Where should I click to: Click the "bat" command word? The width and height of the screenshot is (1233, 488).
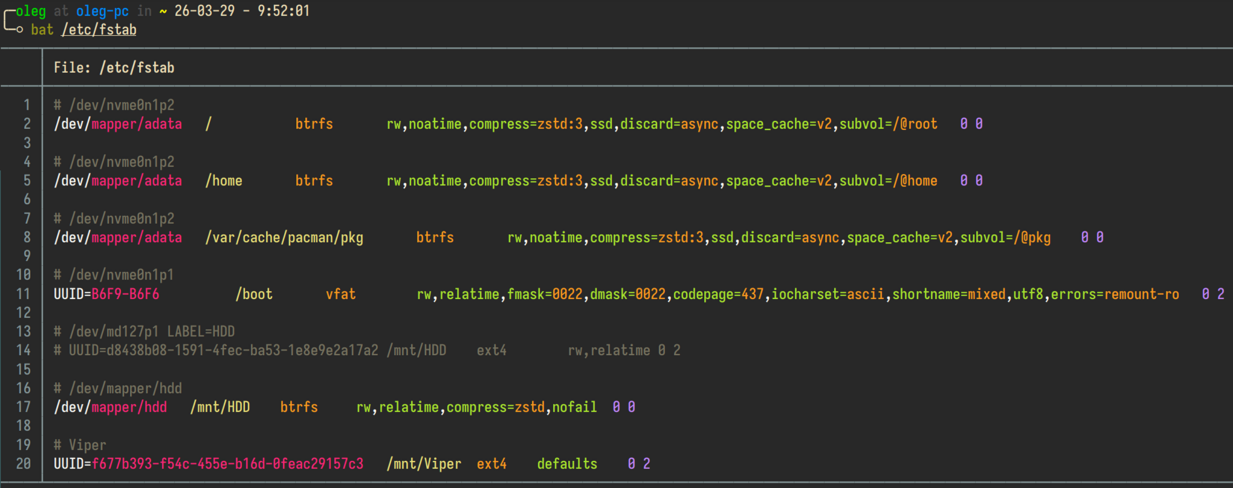[42, 30]
